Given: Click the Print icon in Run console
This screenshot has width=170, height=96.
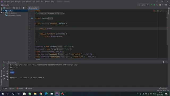Looking at the screenshot, I should (x=7, y=77).
